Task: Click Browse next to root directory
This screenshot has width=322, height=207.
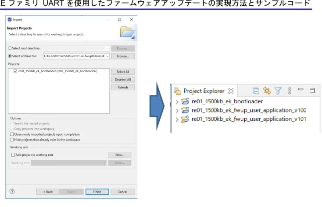Action: click(x=123, y=49)
